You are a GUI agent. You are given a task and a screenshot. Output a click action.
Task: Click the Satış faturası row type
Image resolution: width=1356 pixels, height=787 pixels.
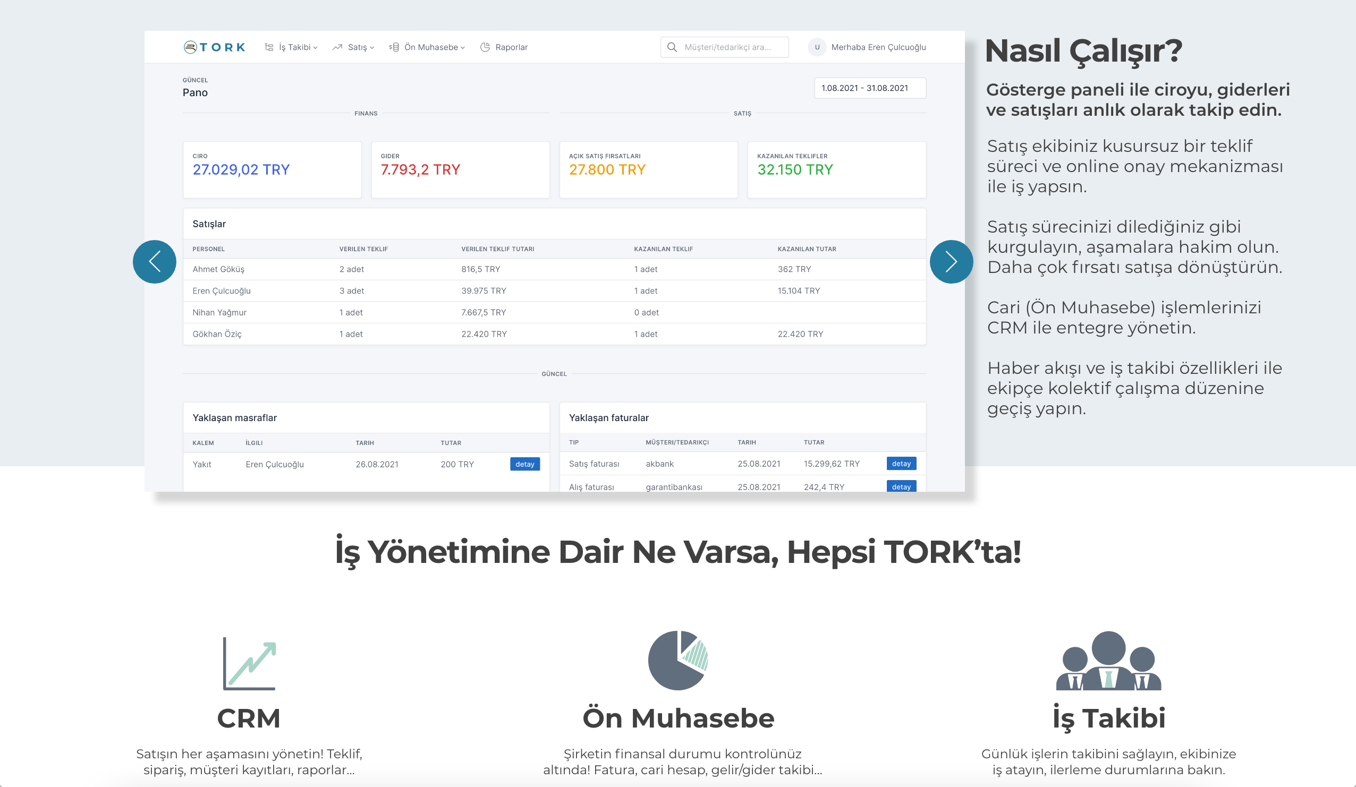click(594, 464)
